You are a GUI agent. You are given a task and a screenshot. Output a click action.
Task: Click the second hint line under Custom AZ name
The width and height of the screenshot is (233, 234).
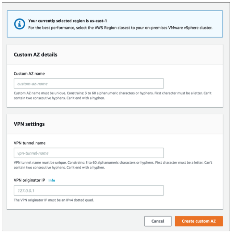coord(59,98)
